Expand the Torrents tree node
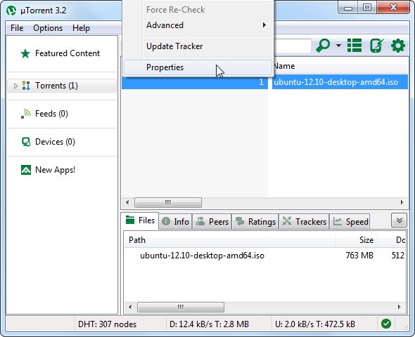 (x=15, y=86)
